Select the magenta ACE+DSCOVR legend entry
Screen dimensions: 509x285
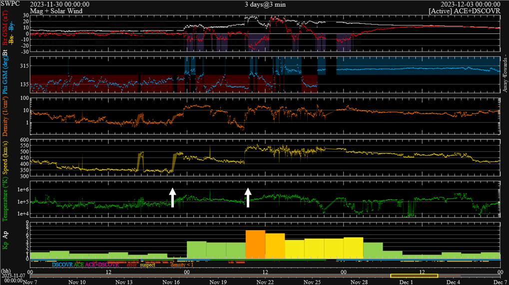pyautogui.click(x=102, y=265)
